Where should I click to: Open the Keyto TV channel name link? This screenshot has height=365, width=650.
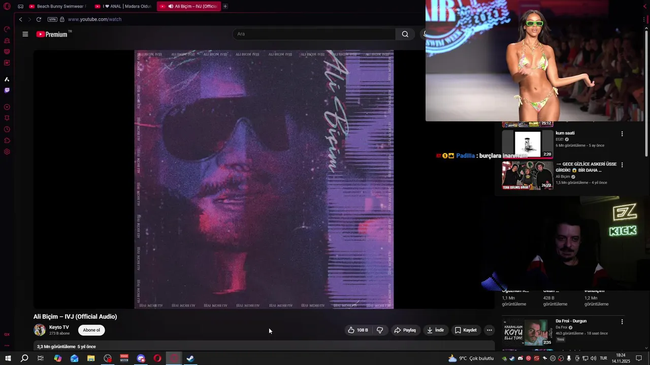(59, 327)
